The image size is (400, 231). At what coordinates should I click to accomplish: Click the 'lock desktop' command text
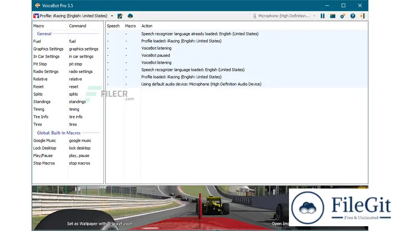point(79,148)
